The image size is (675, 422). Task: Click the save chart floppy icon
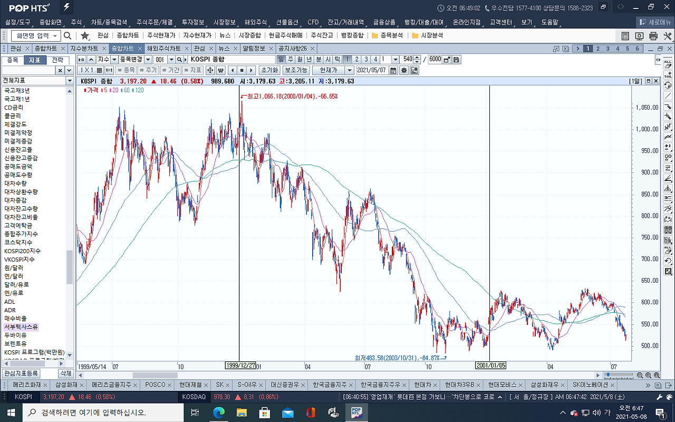[457, 60]
